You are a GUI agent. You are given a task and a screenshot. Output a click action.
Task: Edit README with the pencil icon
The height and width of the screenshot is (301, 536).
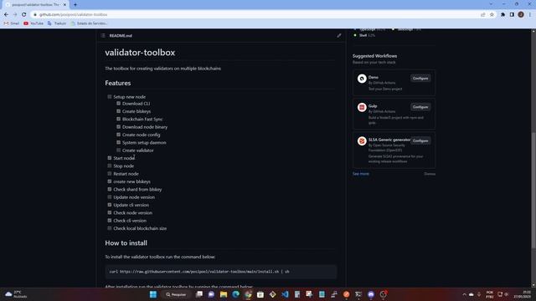click(338, 35)
